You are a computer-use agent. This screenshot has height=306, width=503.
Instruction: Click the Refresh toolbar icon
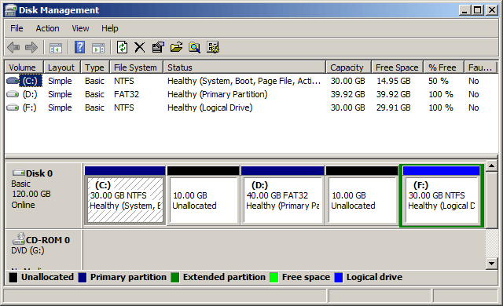tap(122, 47)
